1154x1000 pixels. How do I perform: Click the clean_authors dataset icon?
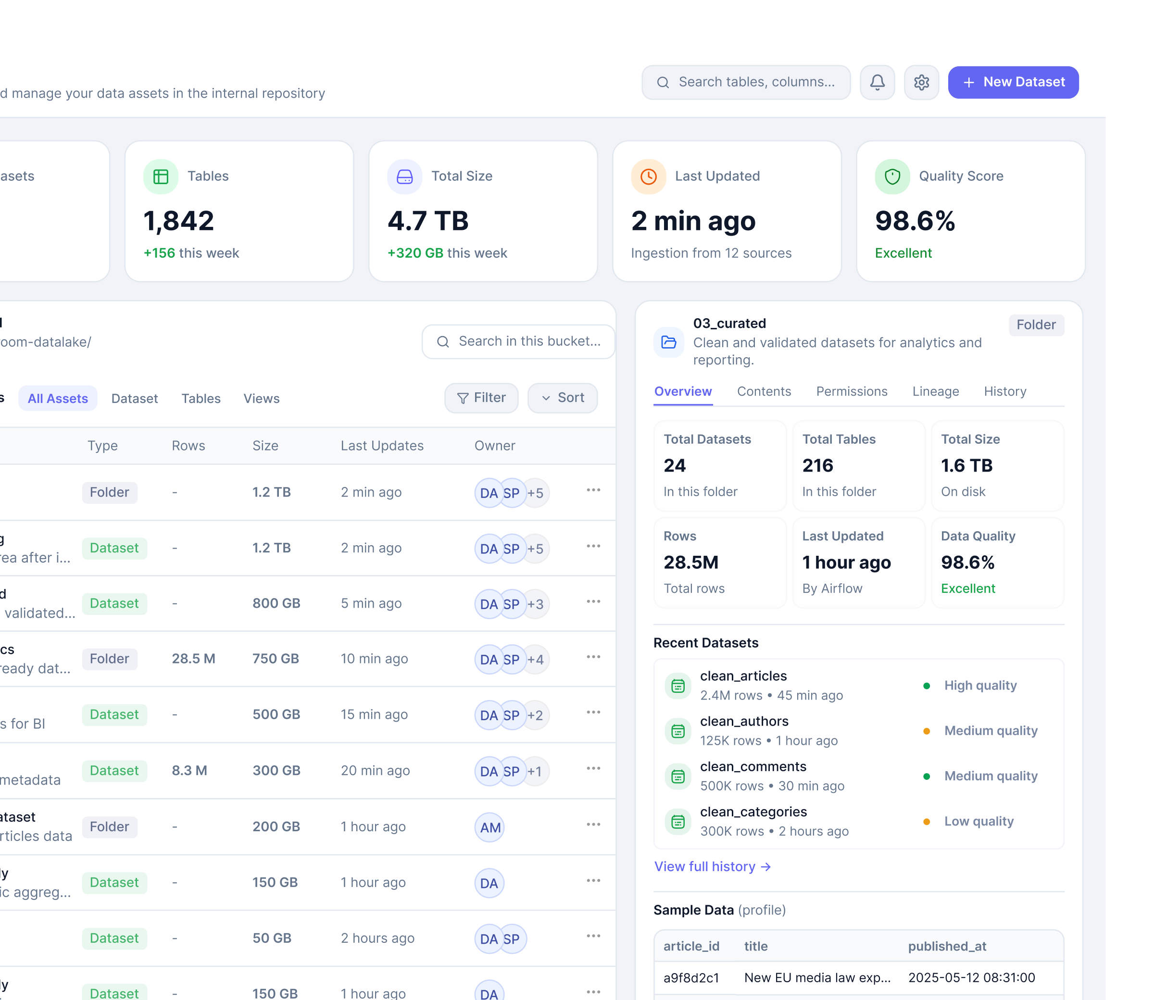678,731
